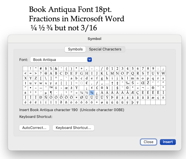Select the £ pound symbol cell
The height and width of the screenshot is (159, 186).
pyautogui.click(x=97, y=88)
